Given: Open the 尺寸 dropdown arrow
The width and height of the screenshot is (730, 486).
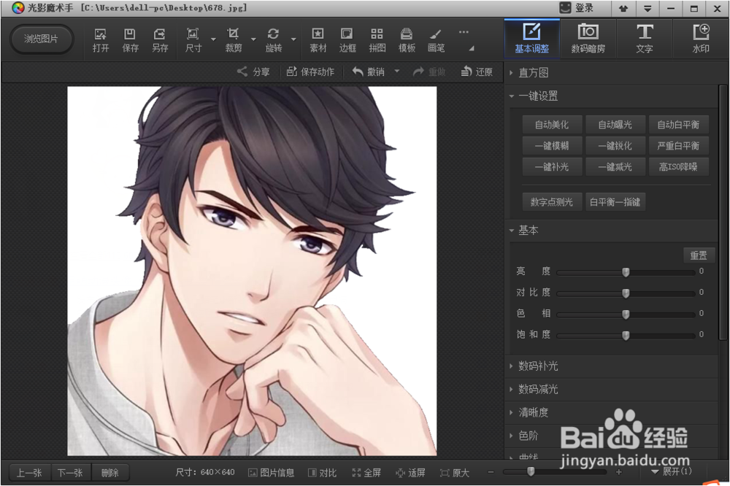Looking at the screenshot, I should [213, 39].
